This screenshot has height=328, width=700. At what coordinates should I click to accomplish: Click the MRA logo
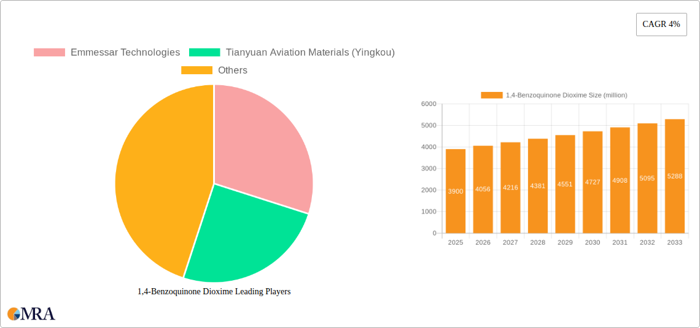tap(31, 313)
